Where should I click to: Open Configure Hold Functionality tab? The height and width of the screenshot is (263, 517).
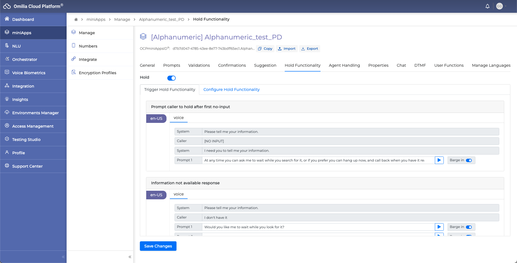(x=231, y=90)
